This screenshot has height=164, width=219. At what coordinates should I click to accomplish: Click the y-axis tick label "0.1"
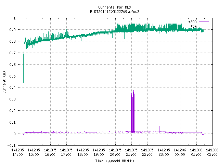point(12,122)
